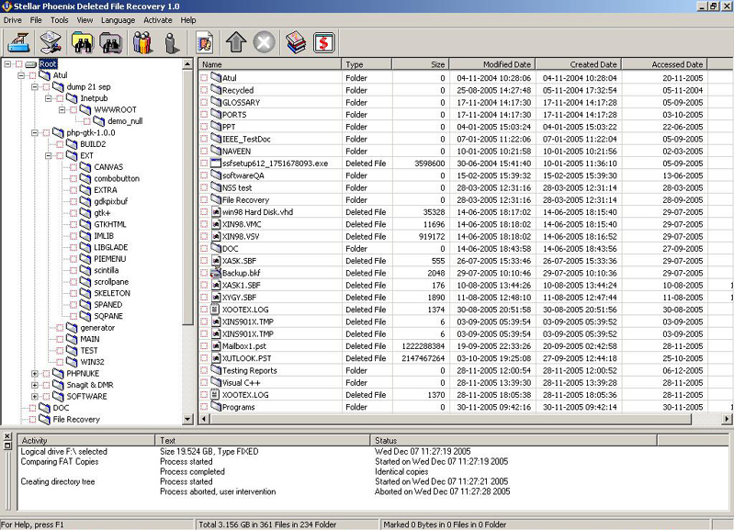Click the grey folder binoculars search icon
This screenshot has height=530, width=734.
click(x=110, y=42)
